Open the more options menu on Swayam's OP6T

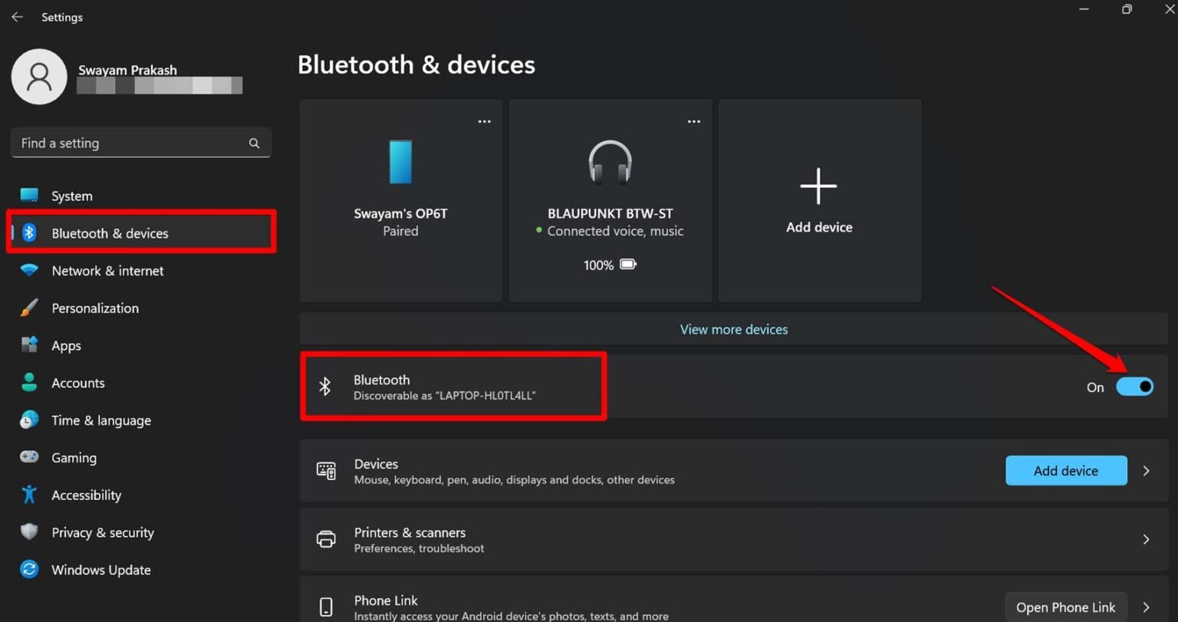[484, 121]
